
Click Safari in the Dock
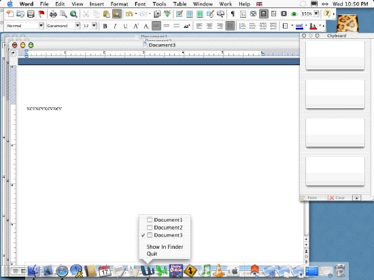click(x=62, y=271)
